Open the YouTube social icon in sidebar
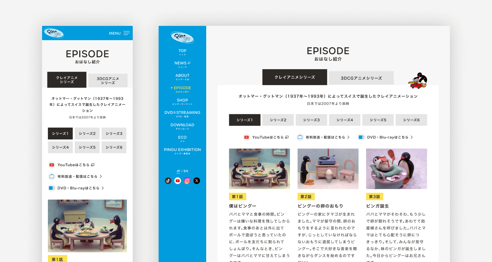492x262 pixels. (x=178, y=181)
